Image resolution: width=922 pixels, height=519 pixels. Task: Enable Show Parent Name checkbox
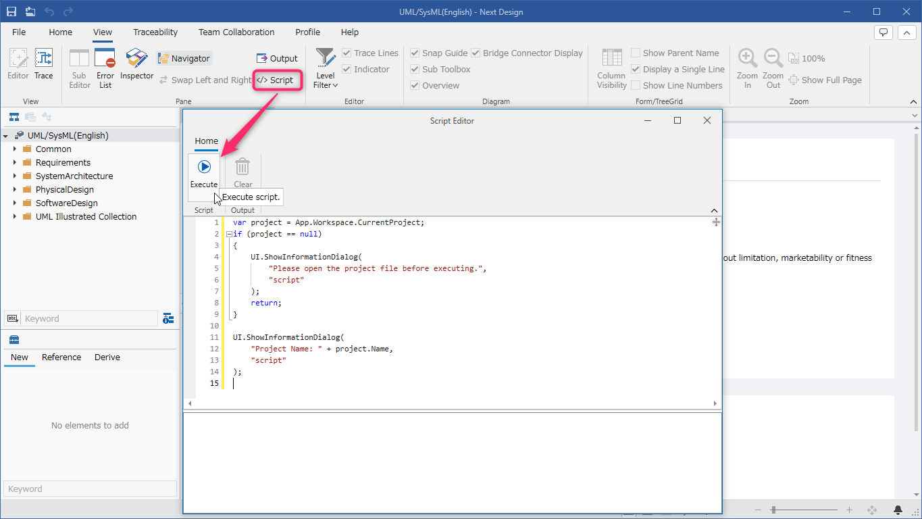[x=636, y=53]
